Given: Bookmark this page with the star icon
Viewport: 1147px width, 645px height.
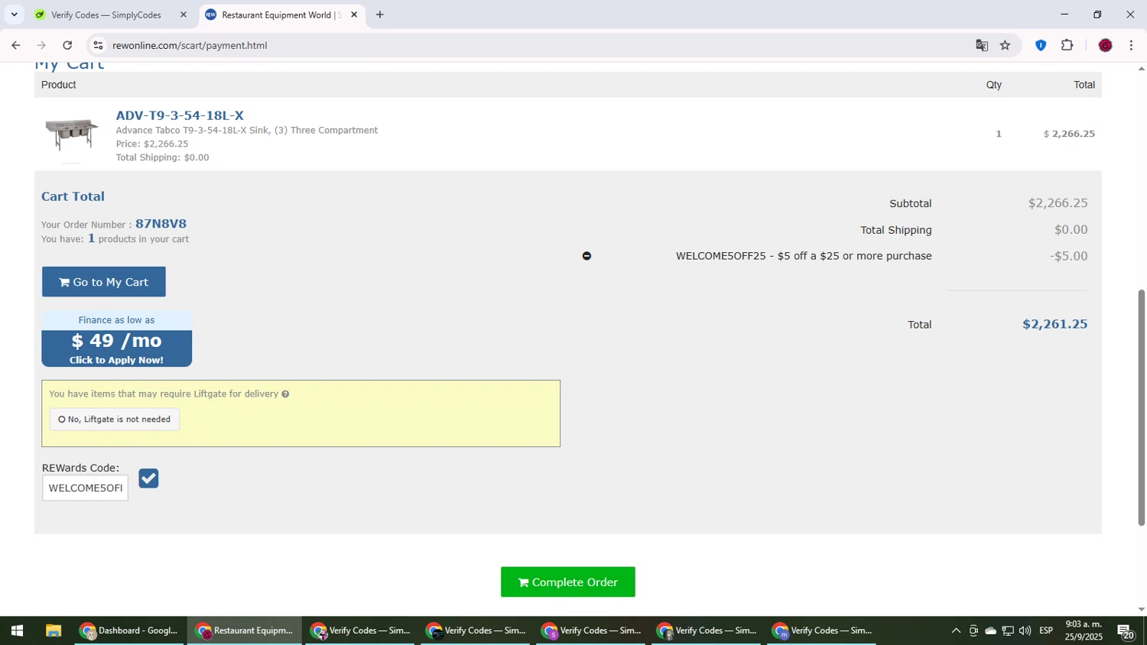Looking at the screenshot, I should (1006, 45).
